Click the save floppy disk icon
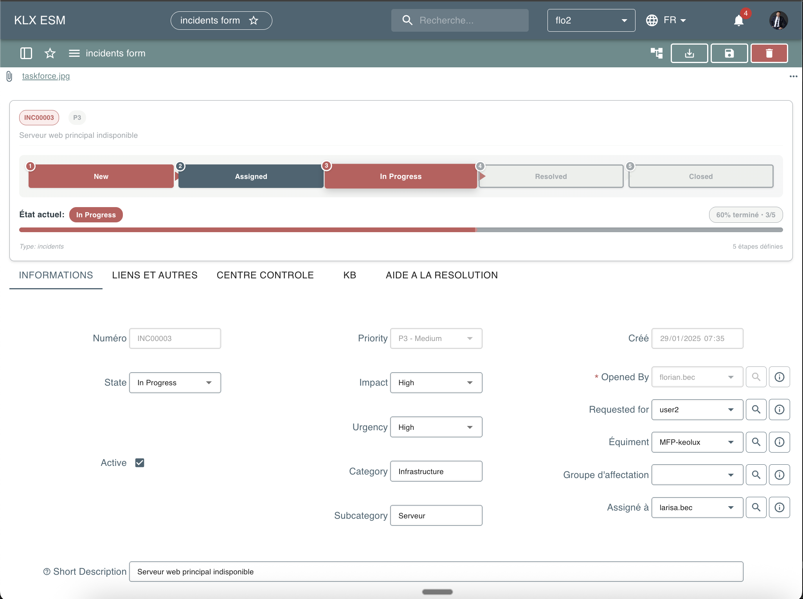 729,53
